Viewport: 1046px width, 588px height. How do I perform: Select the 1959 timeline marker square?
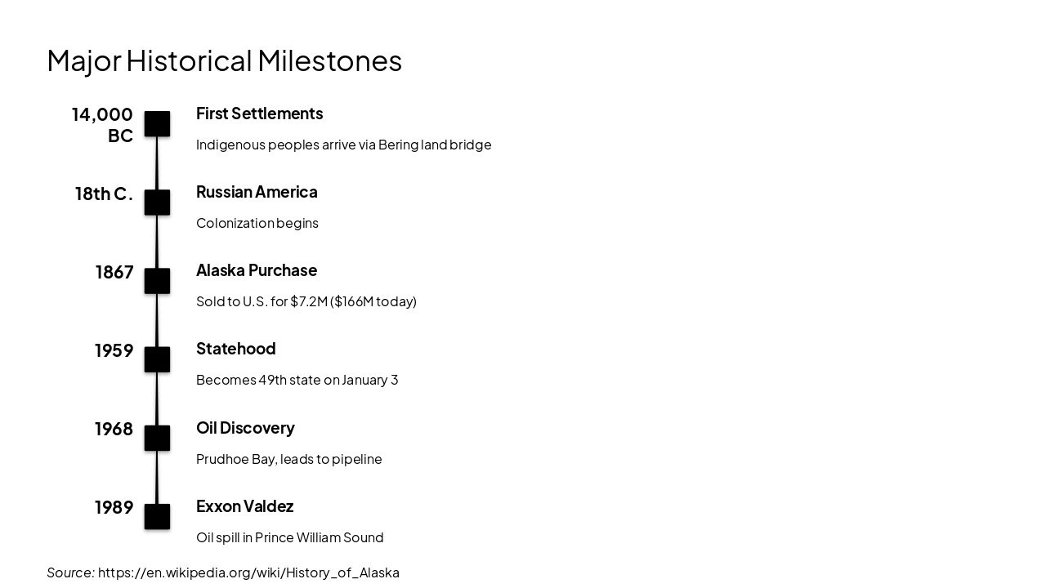pos(157,359)
